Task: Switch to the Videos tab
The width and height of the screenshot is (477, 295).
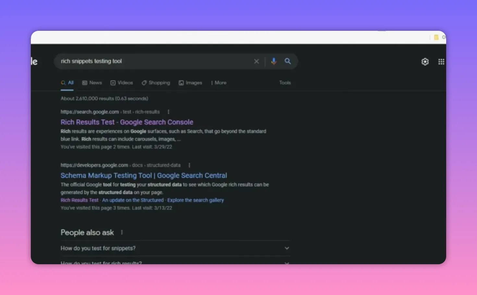Action: click(122, 83)
